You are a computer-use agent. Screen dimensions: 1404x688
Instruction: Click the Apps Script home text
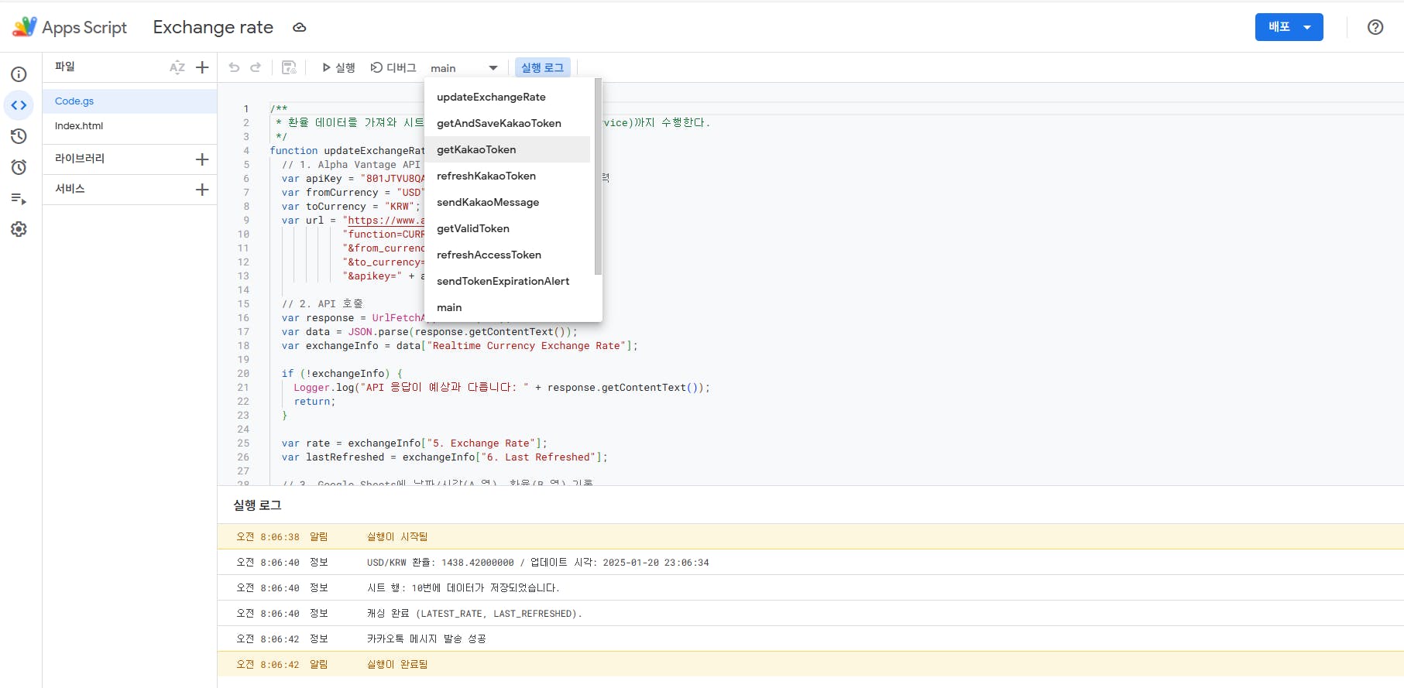point(84,27)
